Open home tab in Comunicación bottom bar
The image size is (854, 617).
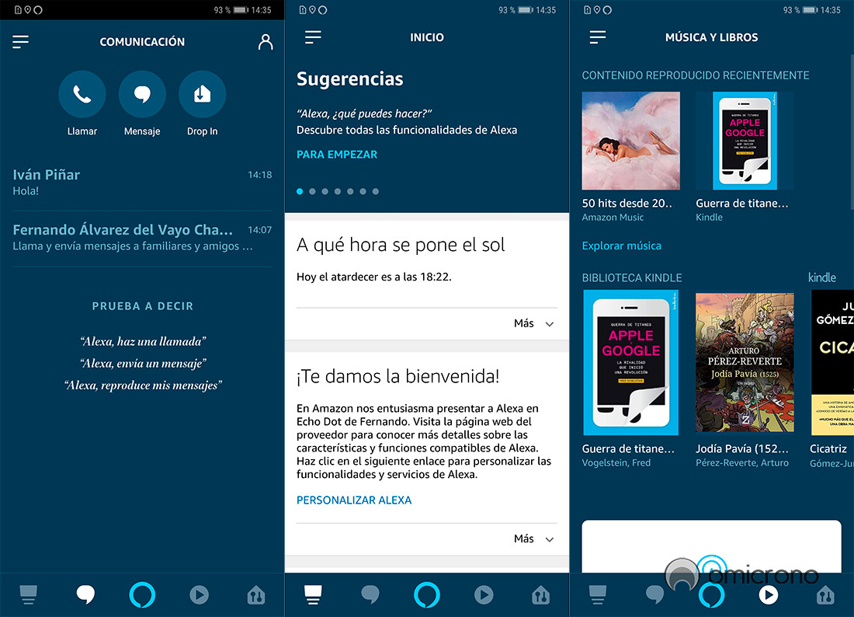[28, 594]
